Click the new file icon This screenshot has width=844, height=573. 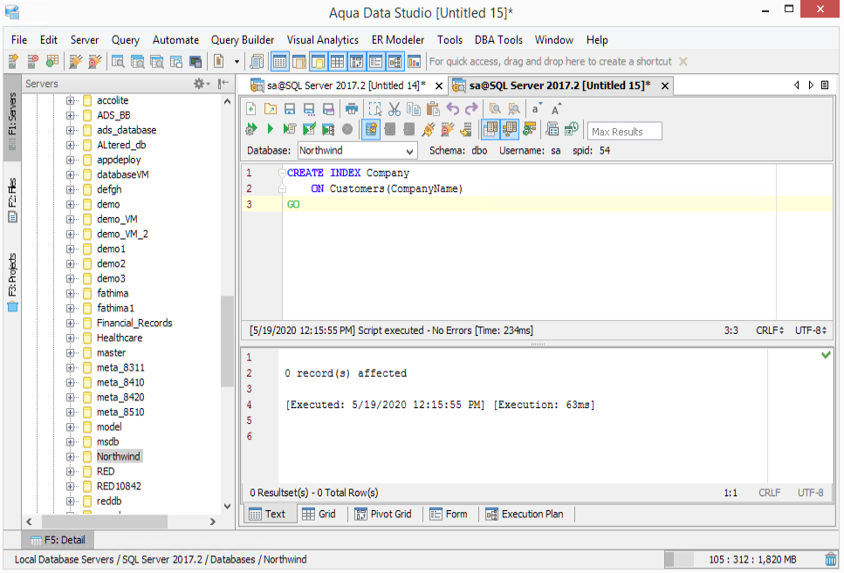(x=251, y=109)
